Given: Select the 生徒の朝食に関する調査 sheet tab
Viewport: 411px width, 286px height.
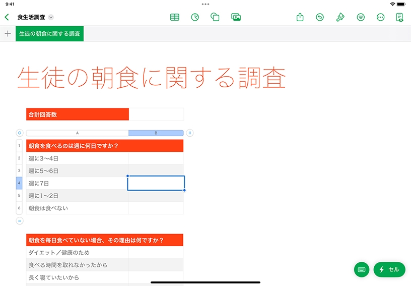Looking at the screenshot, I should click(x=49, y=34).
